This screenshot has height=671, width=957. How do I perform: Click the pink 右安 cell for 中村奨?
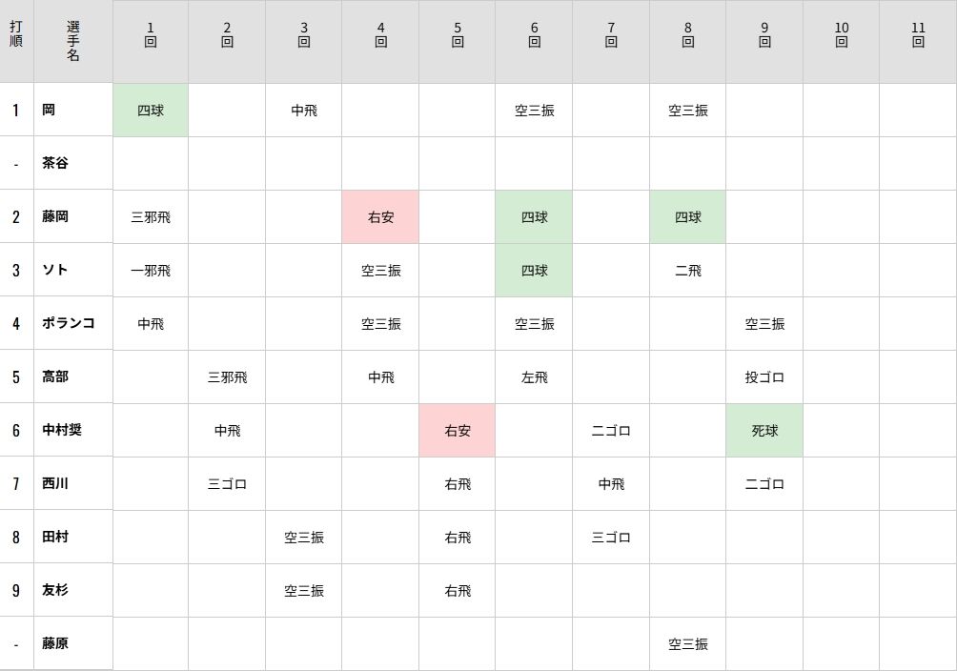pos(458,431)
